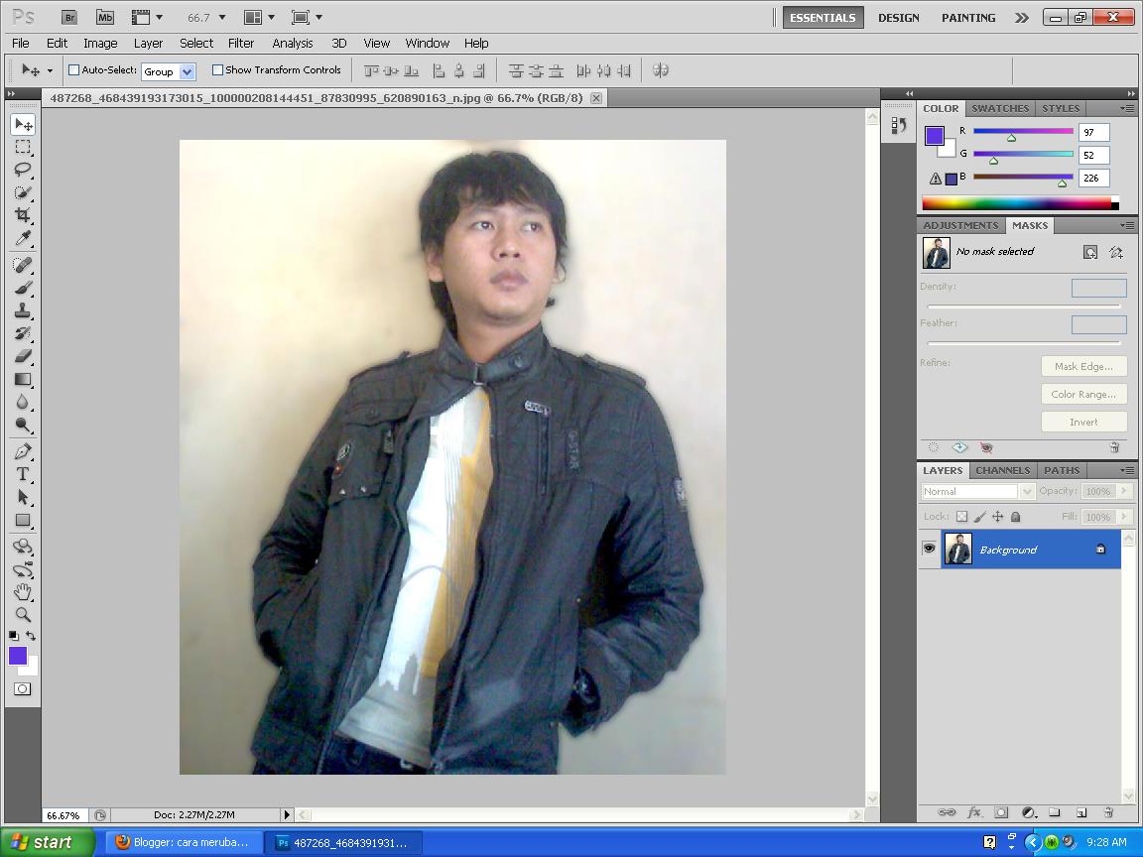The height and width of the screenshot is (857, 1143).
Task: Click the Delete Layer trash icon
Action: [1108, 810]
